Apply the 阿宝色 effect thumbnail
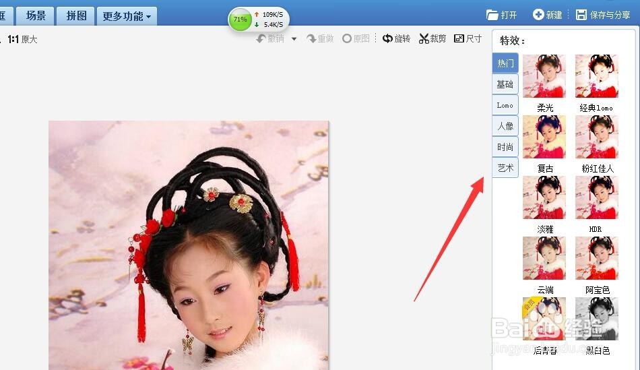This screenshot has height=370, width=640. (597, 258)
